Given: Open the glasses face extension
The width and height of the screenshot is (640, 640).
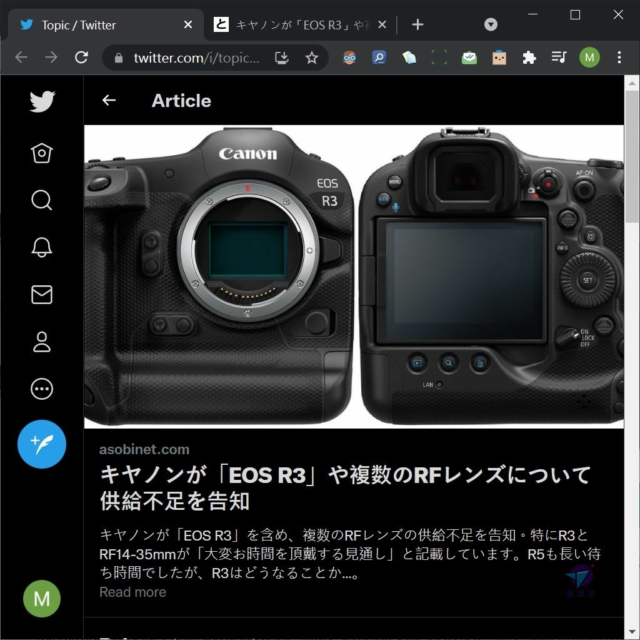Looking at the screenshot, I should pos(349,58).
